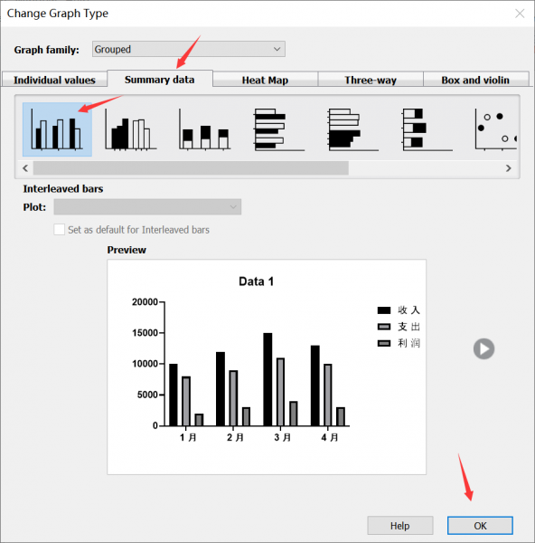
Task: Click the left arrow of graph gallery scrollbar
Action: pos(25,168)
